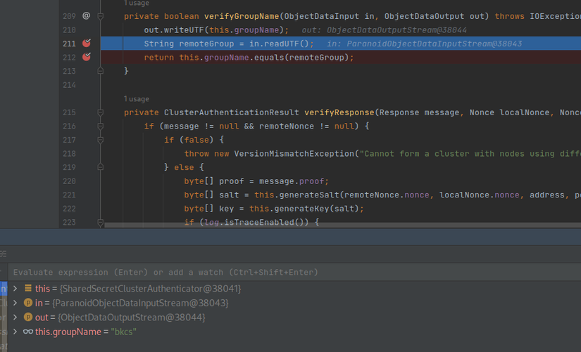
Task: Click the parameter icon next to 'out'
Action: [28, 318]
